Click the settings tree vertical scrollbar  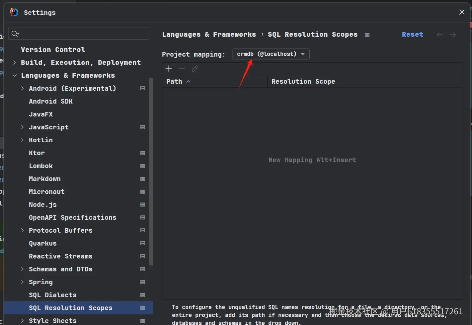151,172
